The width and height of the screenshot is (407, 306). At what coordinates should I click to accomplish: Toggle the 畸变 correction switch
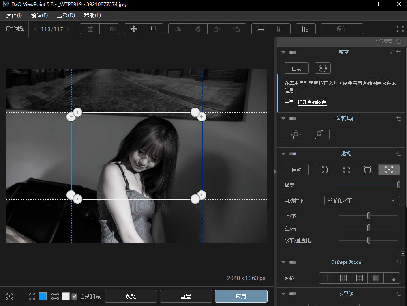click(293, 52)
